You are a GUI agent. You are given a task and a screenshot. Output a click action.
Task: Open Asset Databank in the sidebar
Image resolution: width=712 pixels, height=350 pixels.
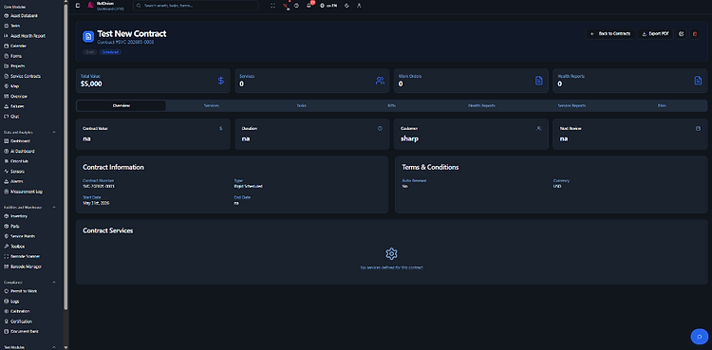click(24, 16)
